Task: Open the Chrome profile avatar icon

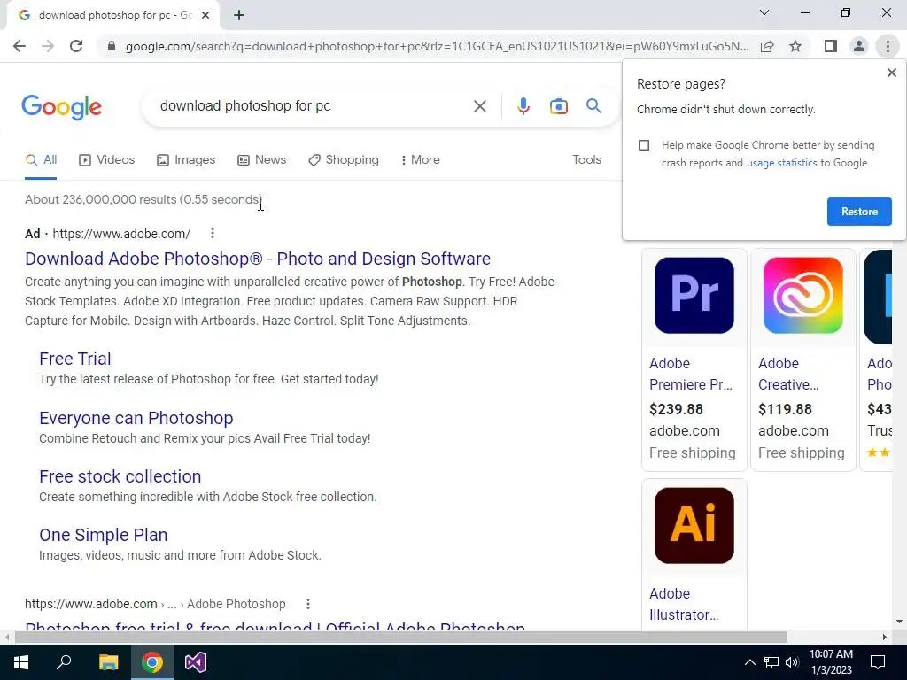Action: tap(859, 46)
